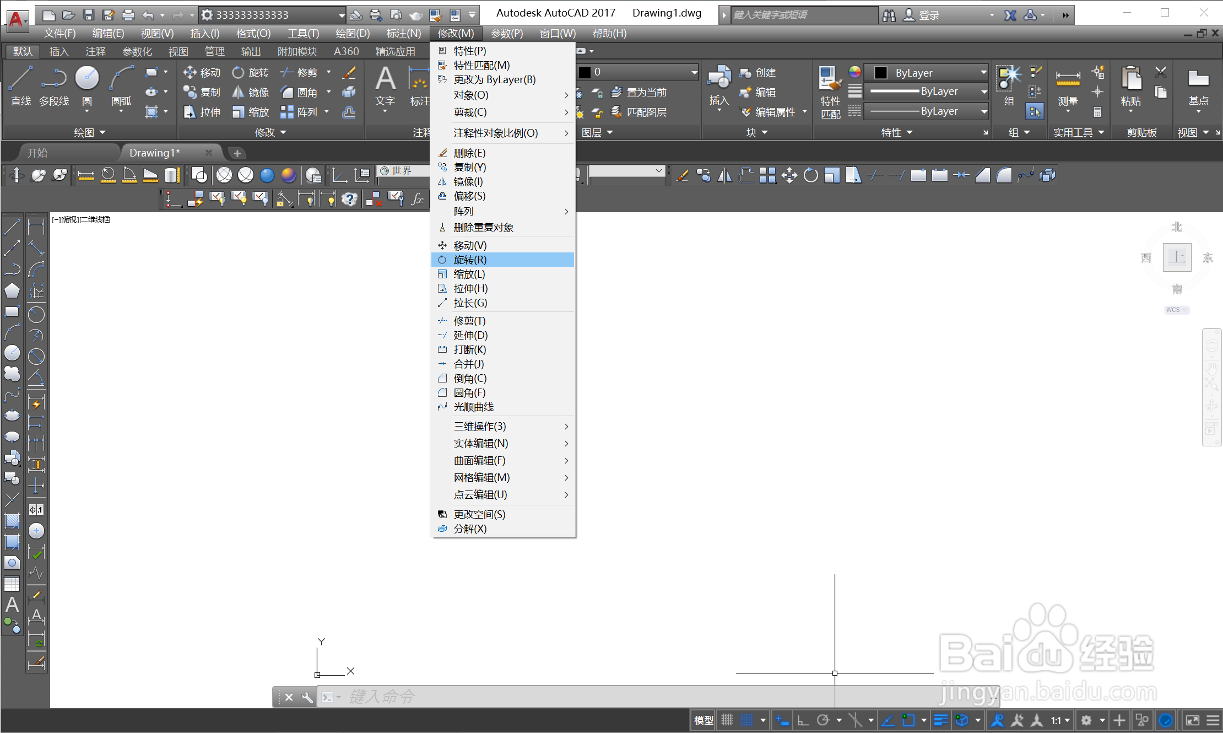Toggle the Model space button in status bar
Image resolution: width=1223 pixels, height=733 pixels.
704,720
